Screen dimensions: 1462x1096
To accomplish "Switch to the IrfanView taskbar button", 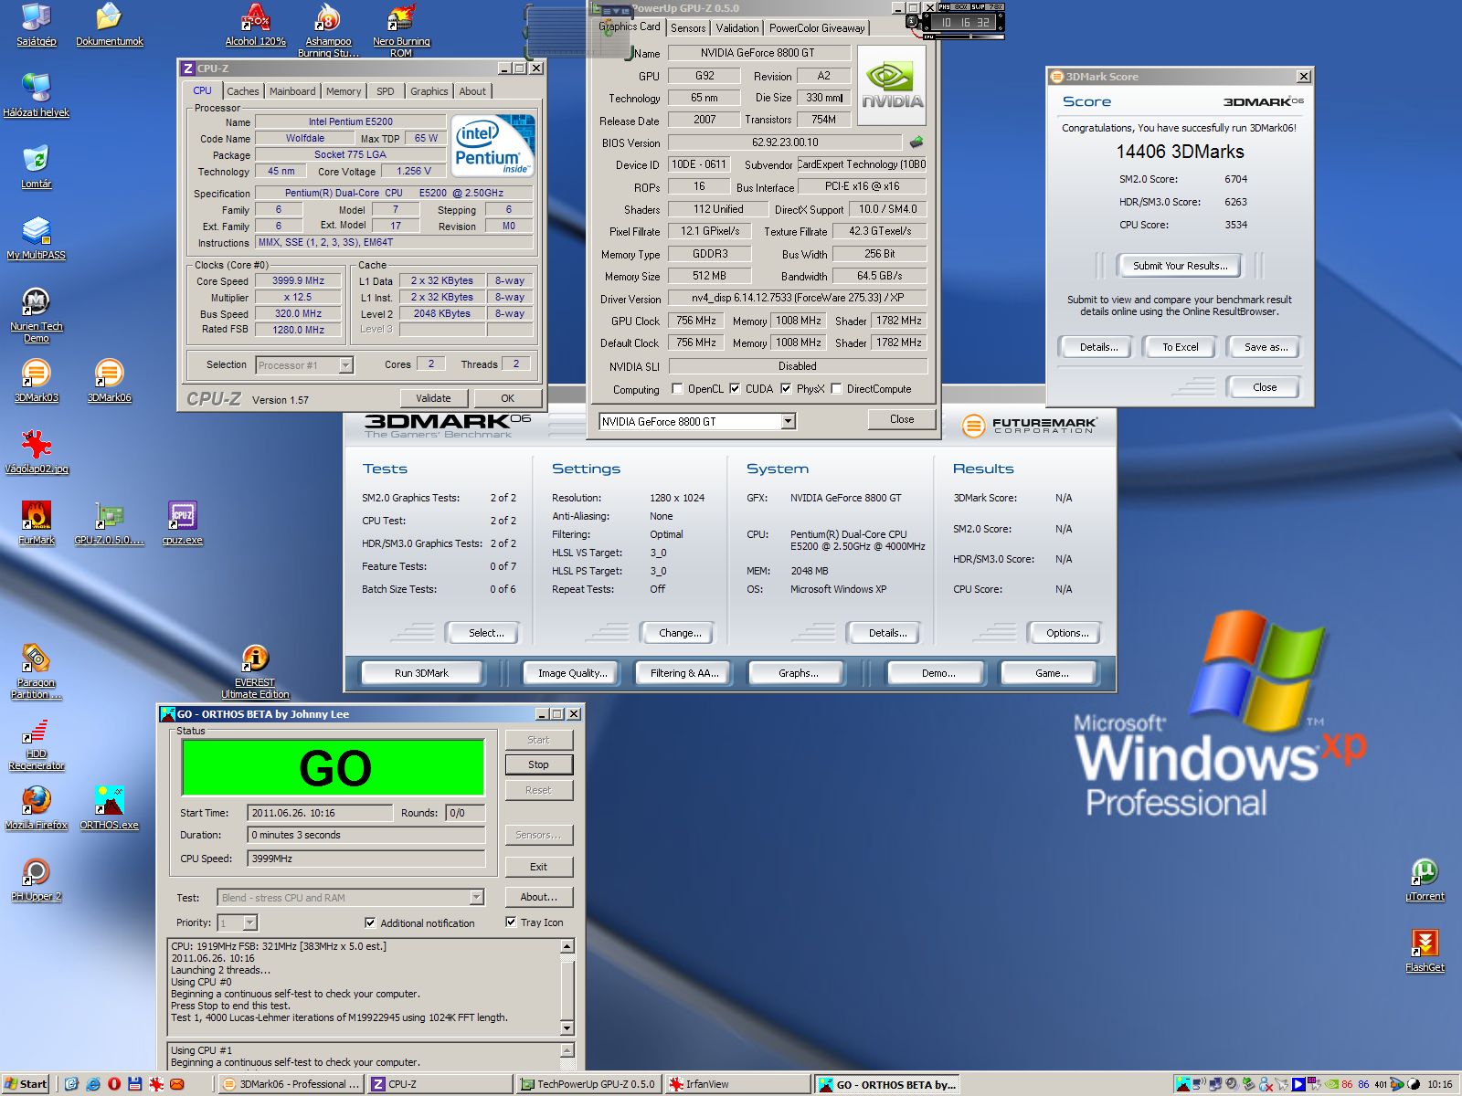I will (x=738, y=1084).
